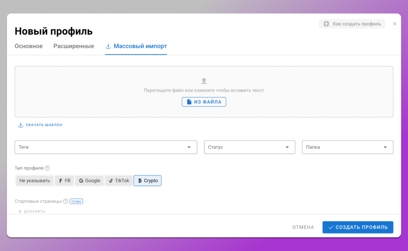Pick the TikTok profile type option
Screen dimensions: 408x251
[x=119, y=180]
